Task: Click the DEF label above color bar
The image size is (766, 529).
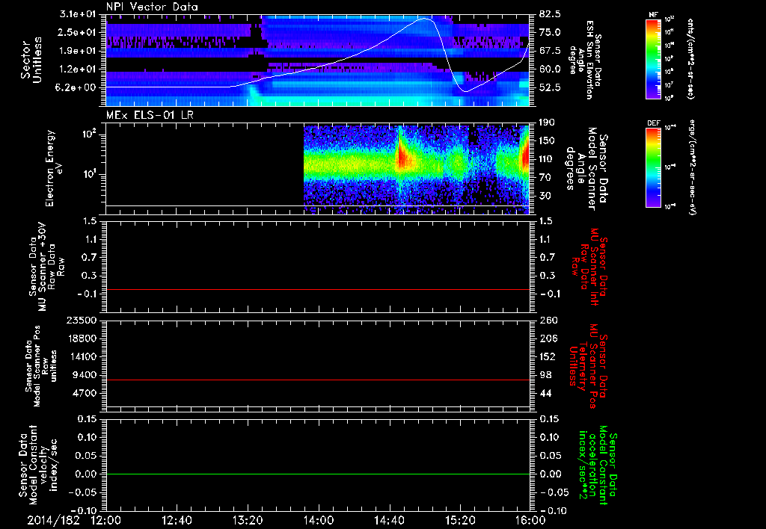Action: pos(653,123)
